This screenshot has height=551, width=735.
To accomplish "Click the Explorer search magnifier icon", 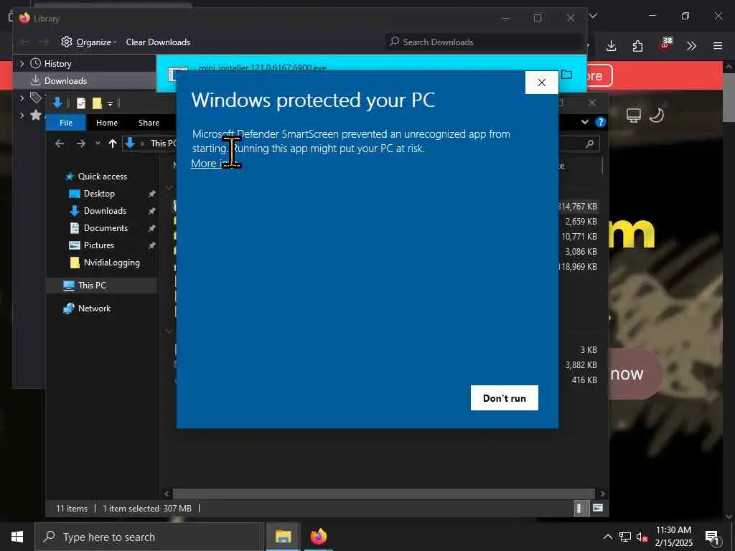I will tap(589, 143).
